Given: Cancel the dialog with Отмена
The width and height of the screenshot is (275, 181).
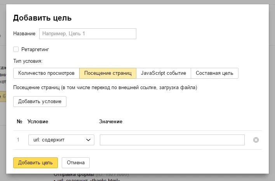Looking at the screenshot, I should pos(76,163).
